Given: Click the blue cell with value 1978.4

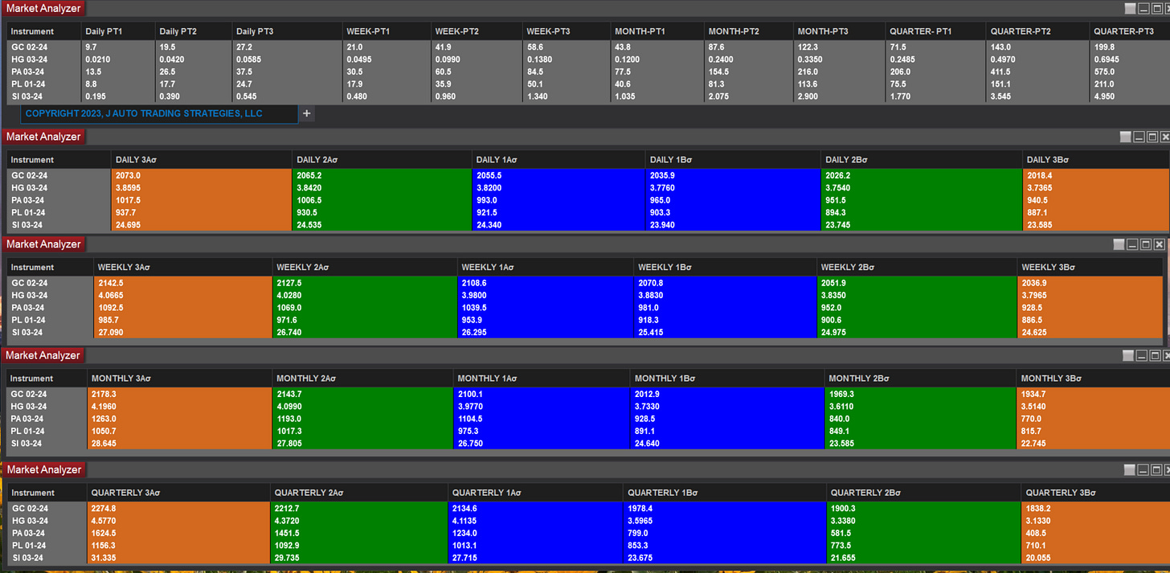Looking at the screenshot, I should [x=725, y=508].
